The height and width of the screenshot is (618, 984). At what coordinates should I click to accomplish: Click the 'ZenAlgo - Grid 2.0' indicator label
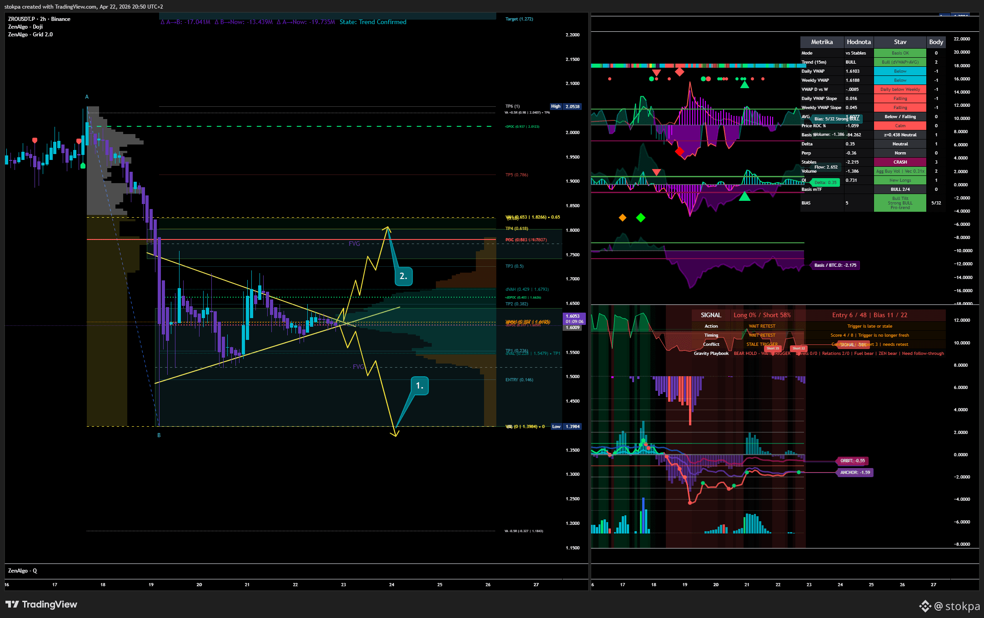[x=30, y=35]
